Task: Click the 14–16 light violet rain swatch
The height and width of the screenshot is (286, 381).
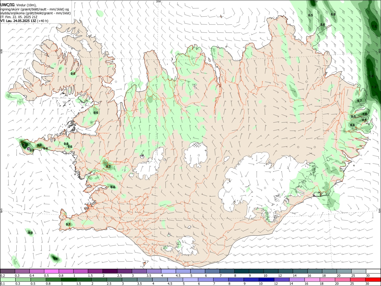Action: pos(296,279)
